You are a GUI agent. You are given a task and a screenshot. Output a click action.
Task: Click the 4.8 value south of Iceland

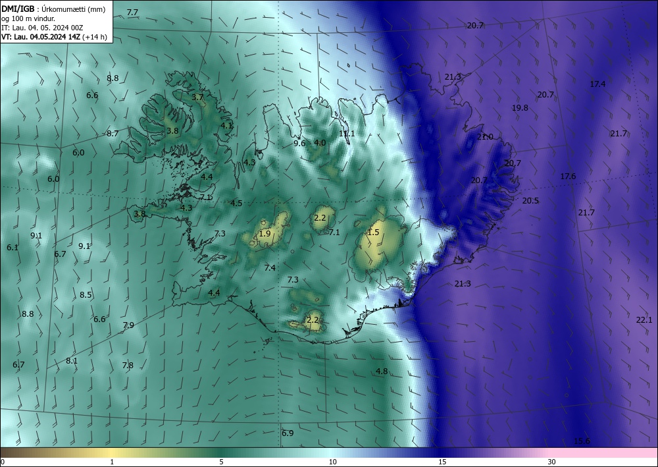[382, 371]
